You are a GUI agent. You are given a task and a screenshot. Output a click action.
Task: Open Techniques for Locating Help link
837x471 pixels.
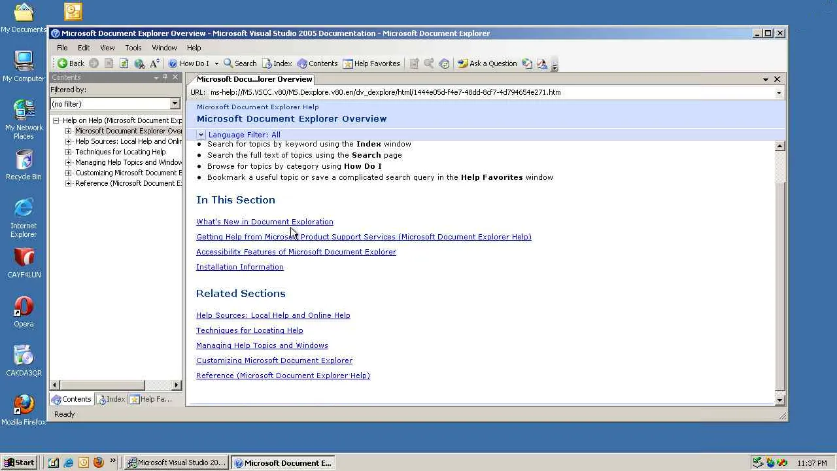click(250, 330)
